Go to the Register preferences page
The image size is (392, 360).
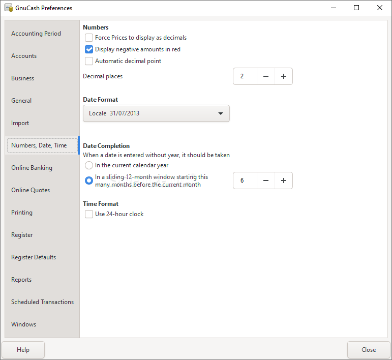click(x=42, y=235)
